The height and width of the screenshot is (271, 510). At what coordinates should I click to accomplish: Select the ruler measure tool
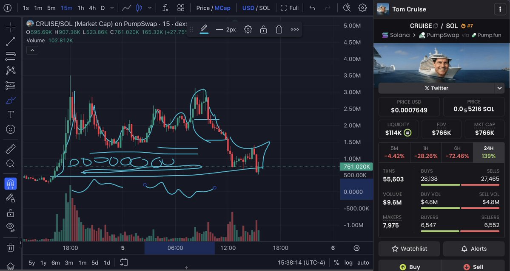tap(10, 149)
